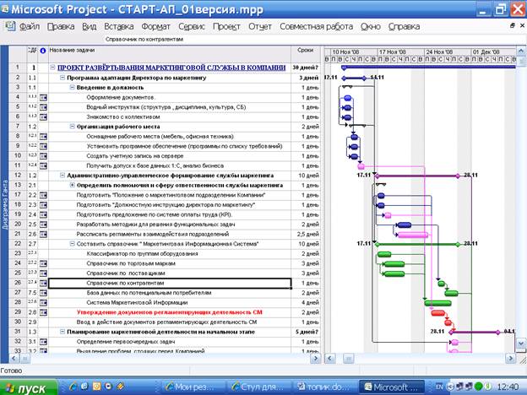Click the 17 Ноя '08 timescale header

point(393,51)
